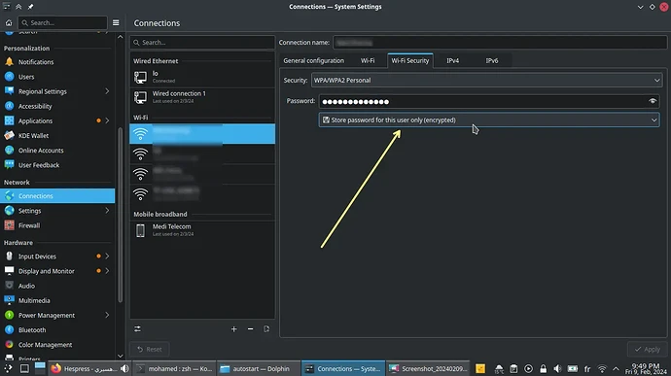Expand network Settings submenu
The image size is (671, 376).
107,211
